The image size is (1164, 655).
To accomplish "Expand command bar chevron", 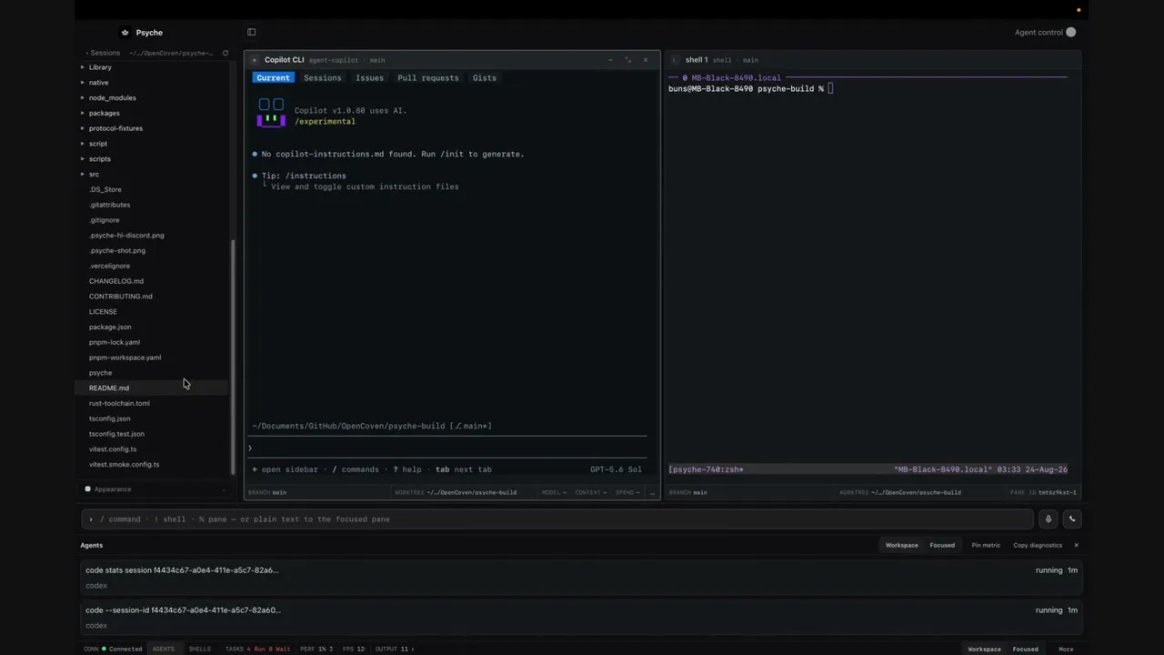I will pos(91,519).
